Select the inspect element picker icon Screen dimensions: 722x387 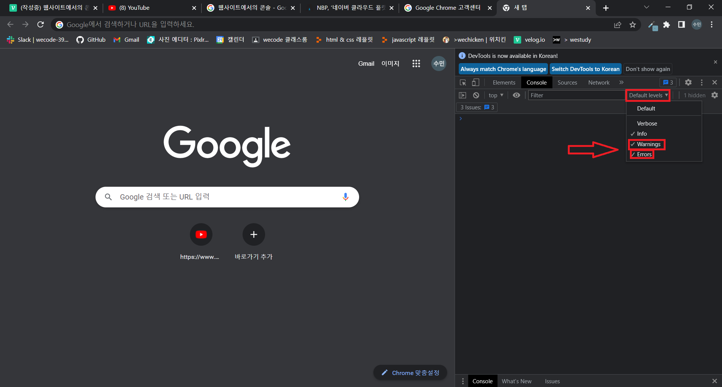pyautogui.click(x=463, y=82)
